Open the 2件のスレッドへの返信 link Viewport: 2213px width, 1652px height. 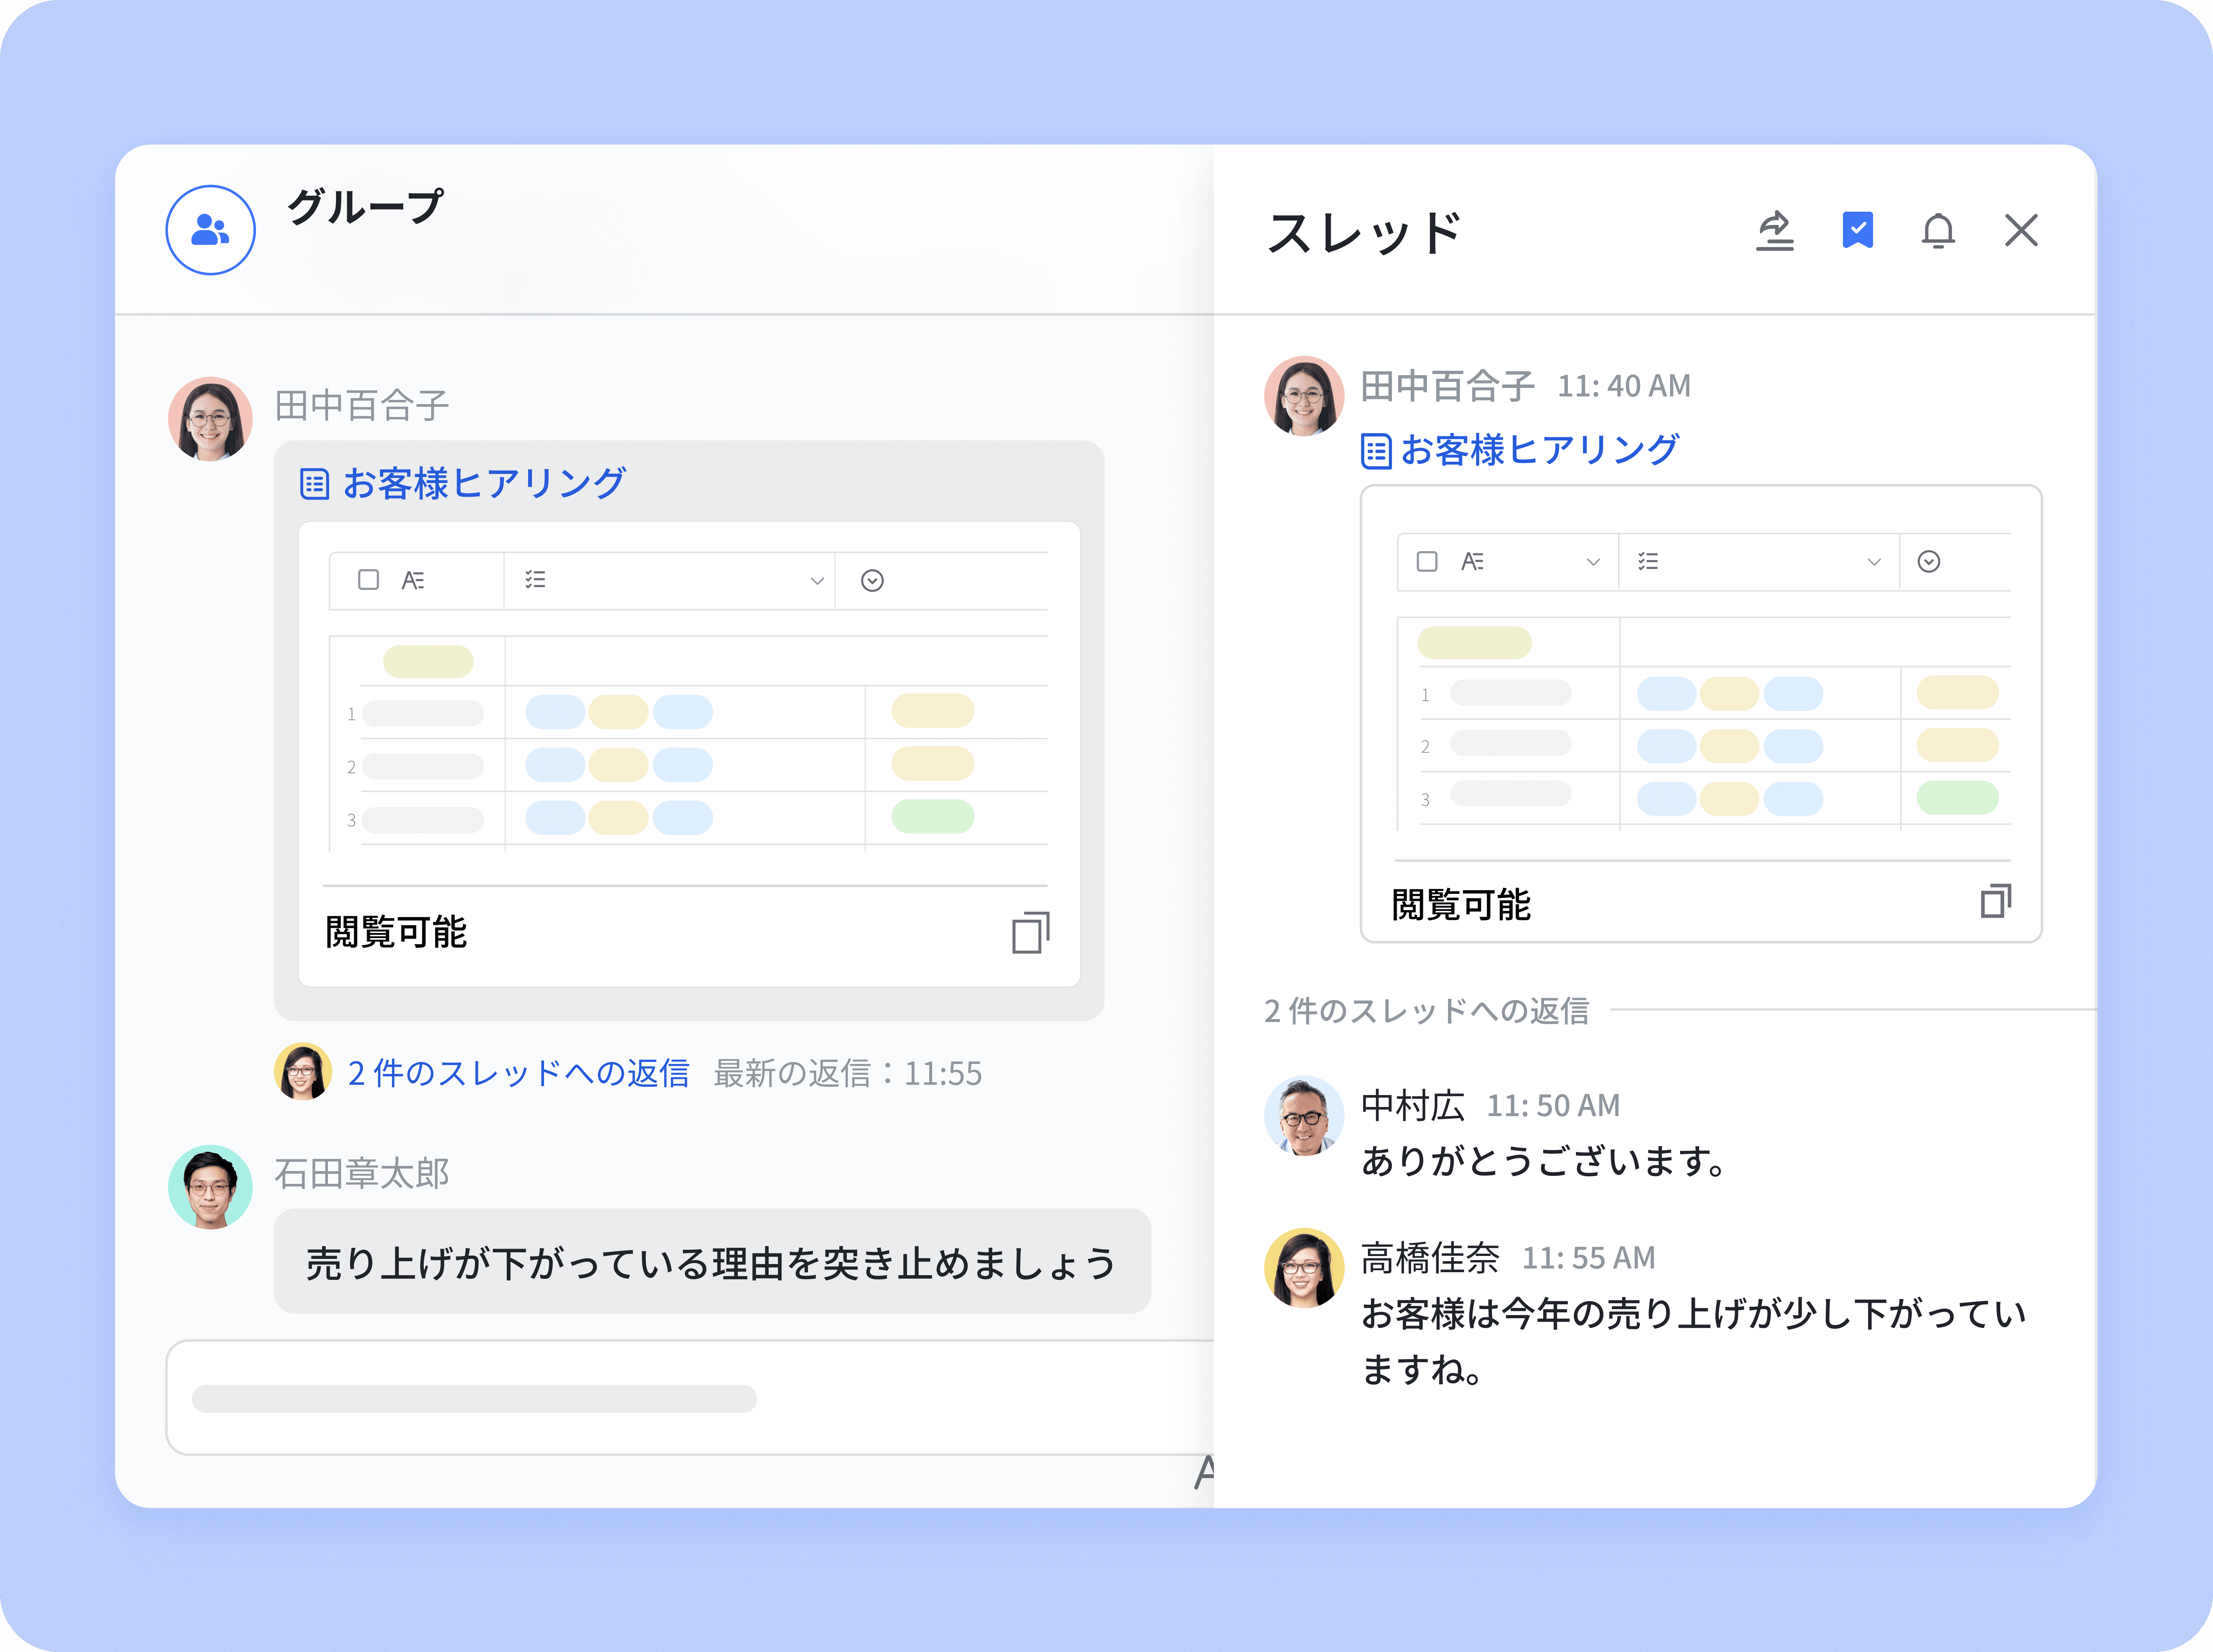[x=518, y=1073]
